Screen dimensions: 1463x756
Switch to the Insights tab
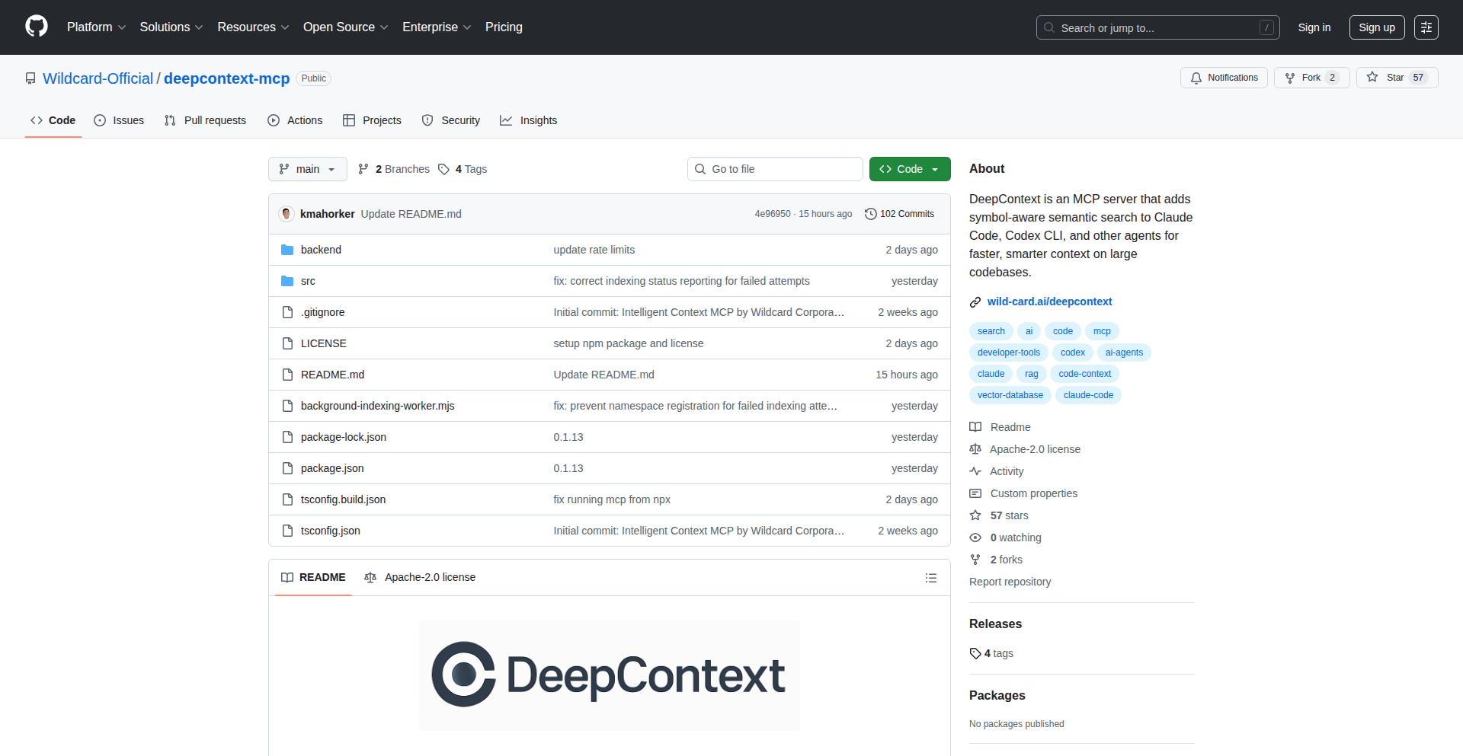(x=528, y=120)
